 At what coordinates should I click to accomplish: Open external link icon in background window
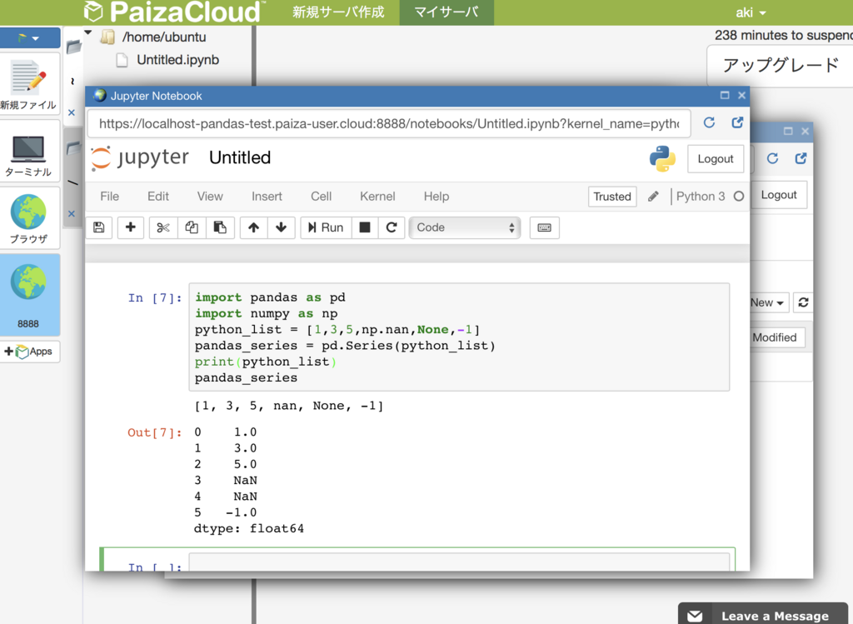801,158
